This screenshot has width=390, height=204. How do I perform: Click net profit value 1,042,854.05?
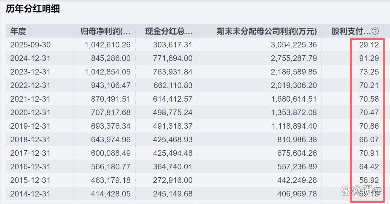tap(107, 72)
